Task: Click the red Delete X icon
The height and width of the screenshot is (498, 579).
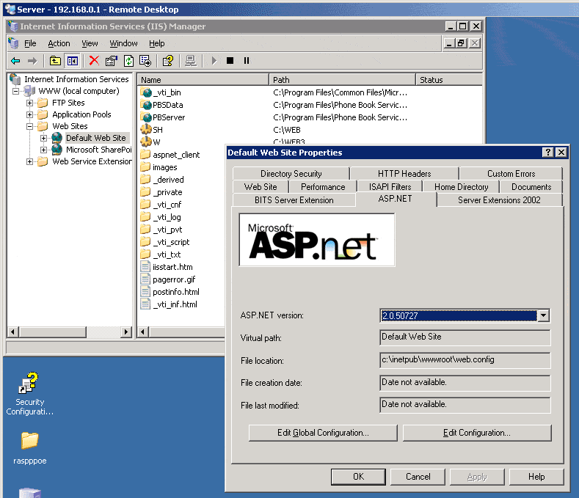Action: 94,61
